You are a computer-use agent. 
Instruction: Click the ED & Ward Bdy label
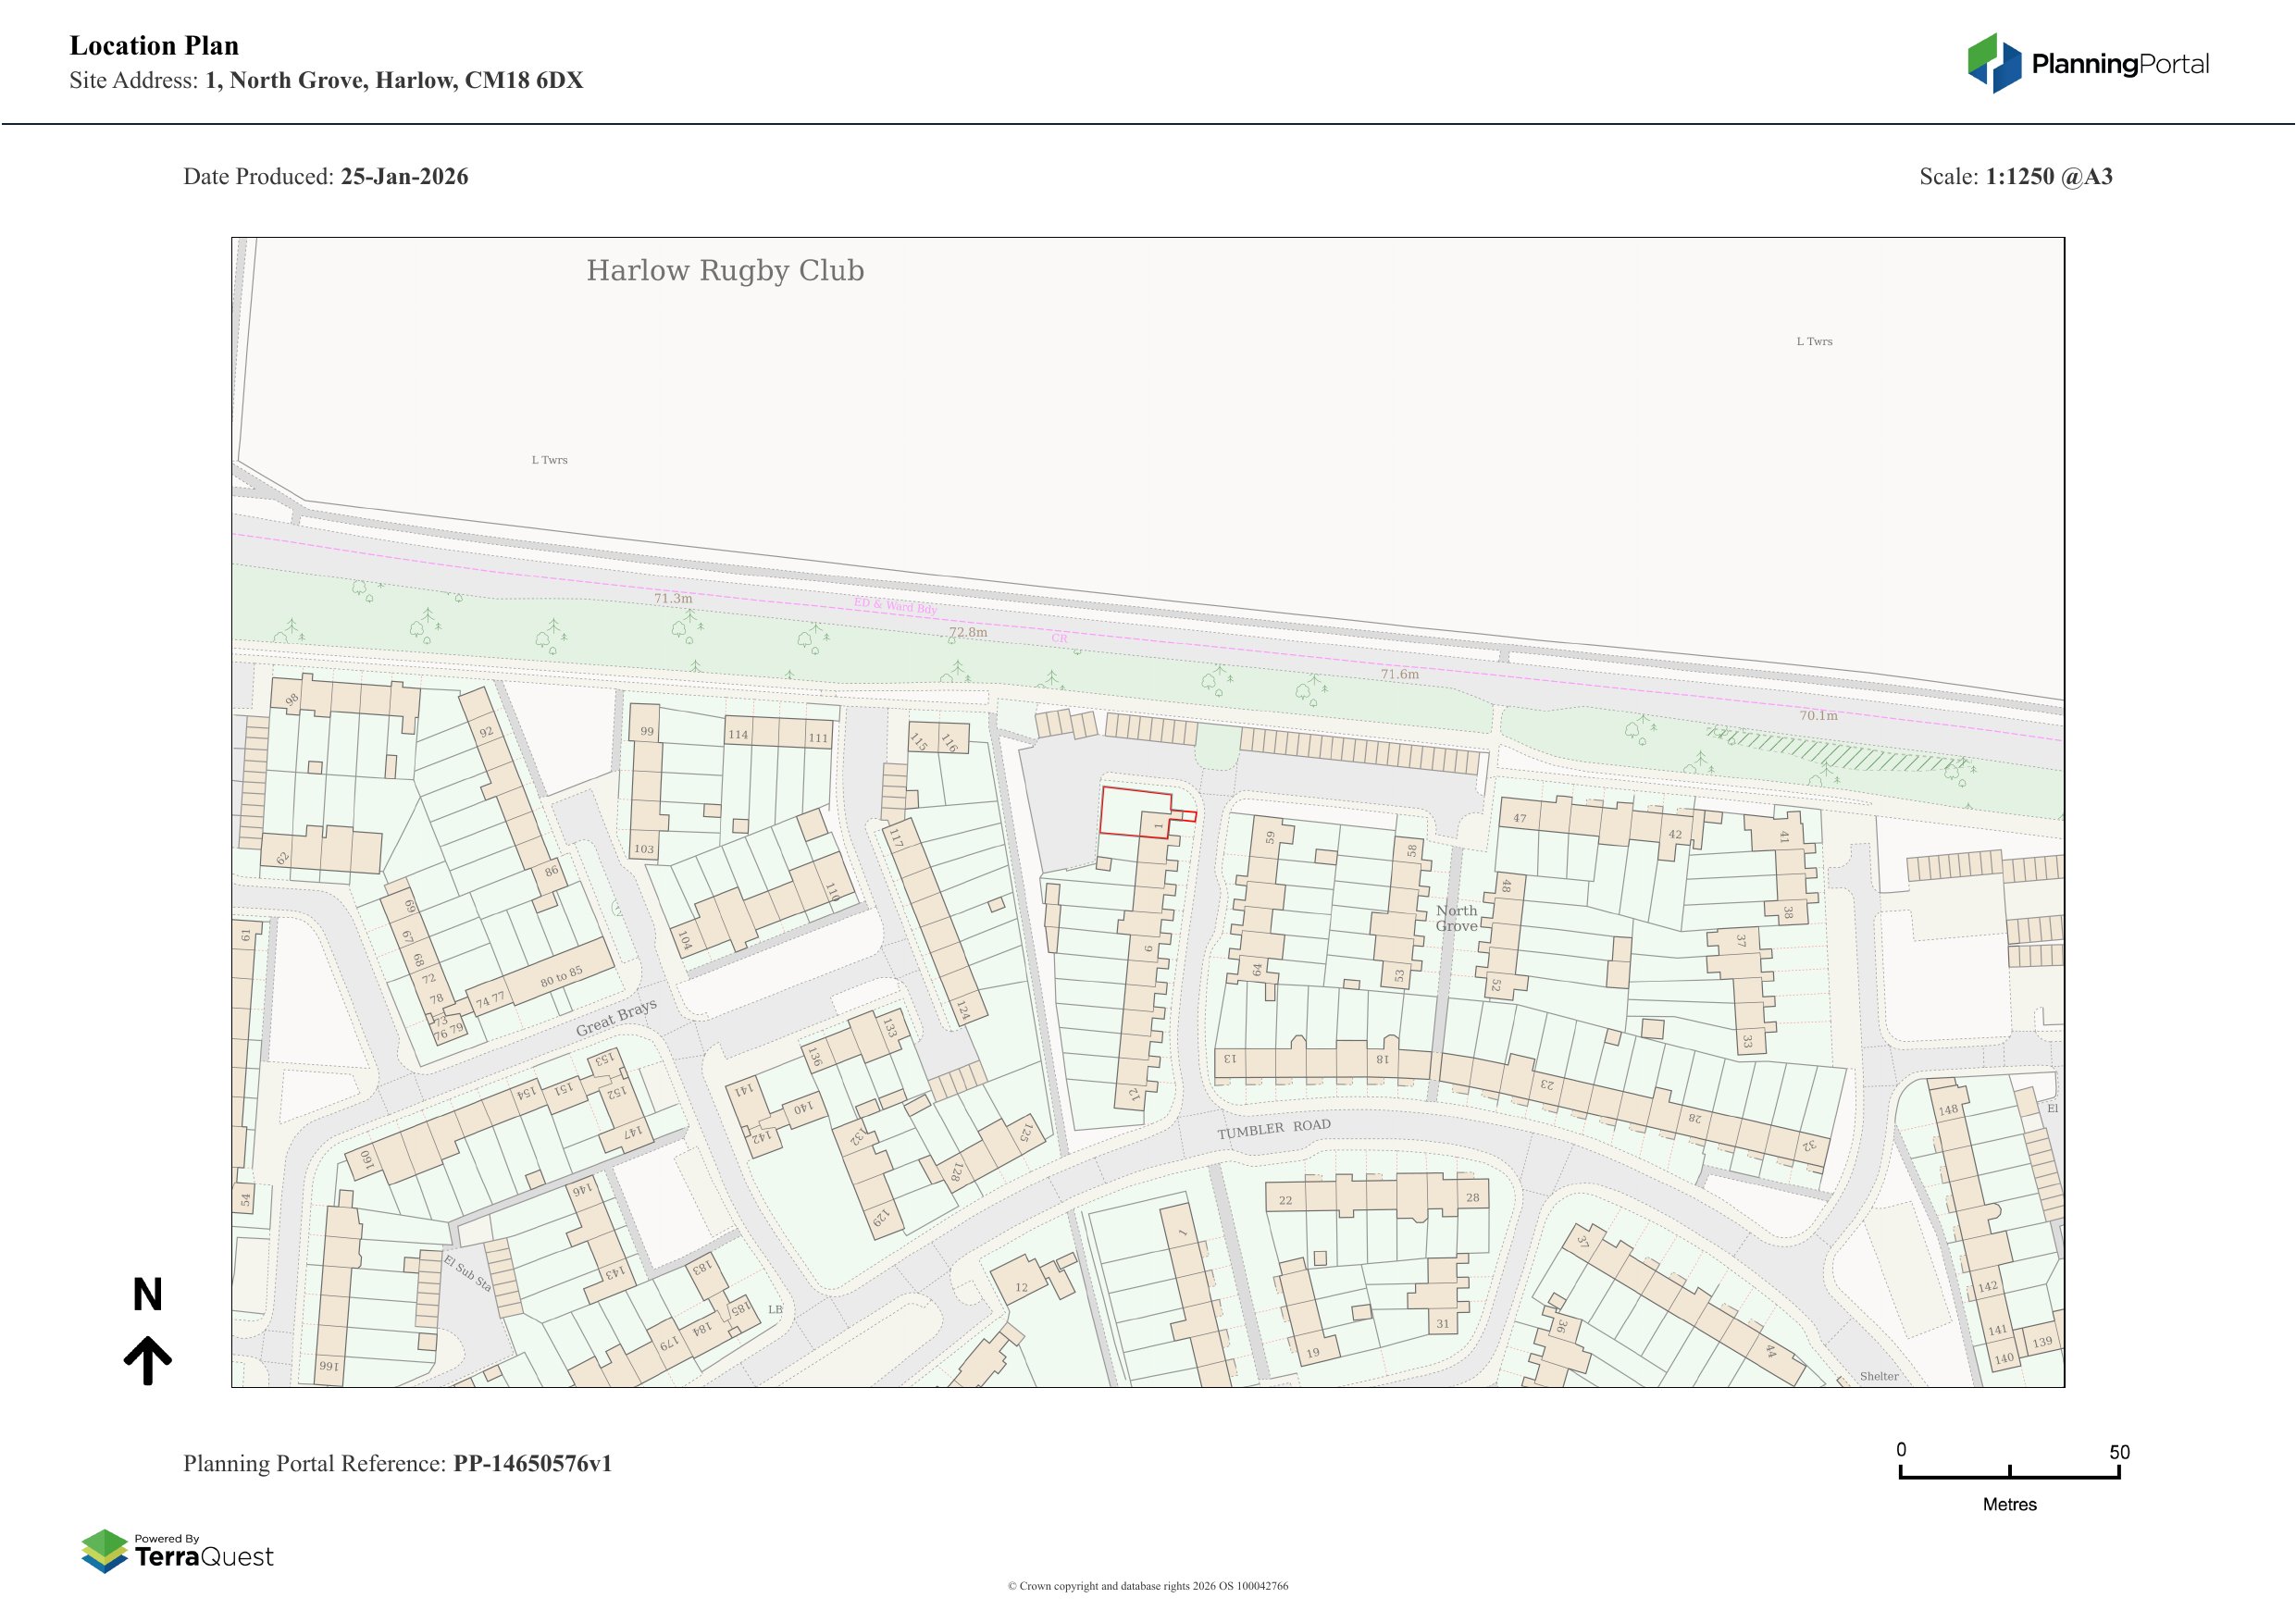click(x=895, y=605)
